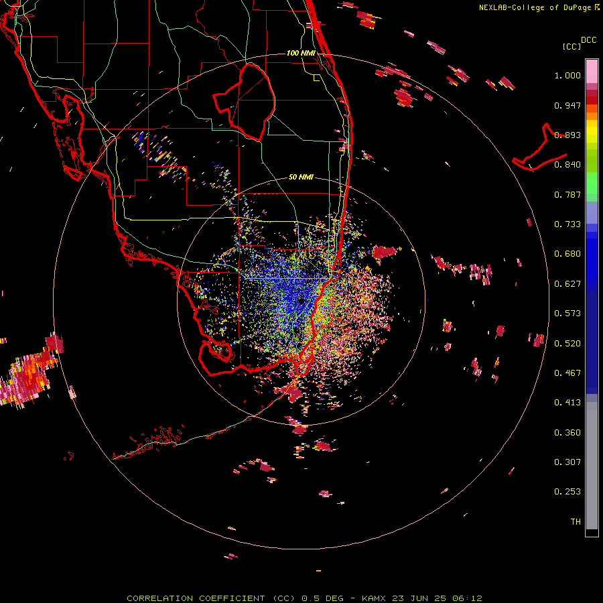Click the 50 NMI range ring label
This screenshot has width=603, height=603.
(x=301, y=177)
